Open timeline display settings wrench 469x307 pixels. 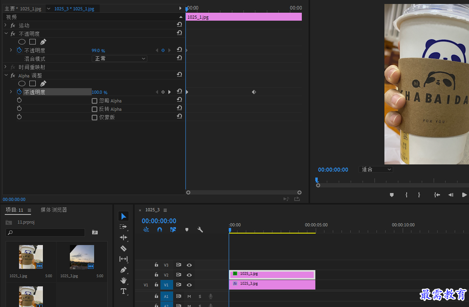200,230
